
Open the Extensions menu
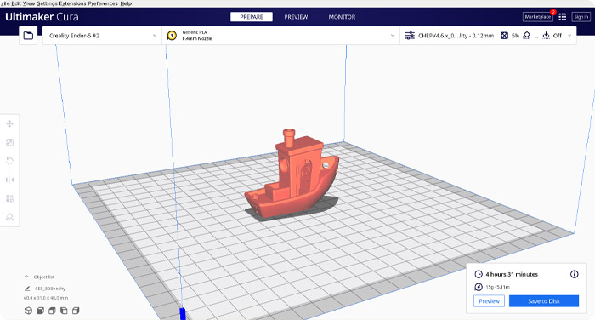tap(72, 3)
